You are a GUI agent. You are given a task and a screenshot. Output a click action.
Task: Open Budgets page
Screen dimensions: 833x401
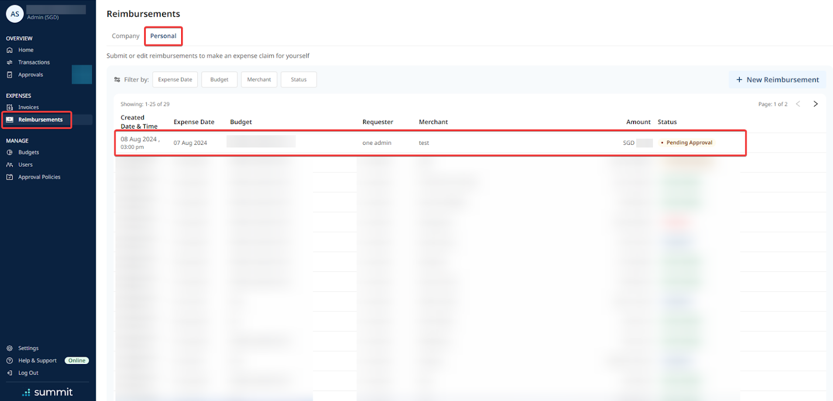point(29,153)
